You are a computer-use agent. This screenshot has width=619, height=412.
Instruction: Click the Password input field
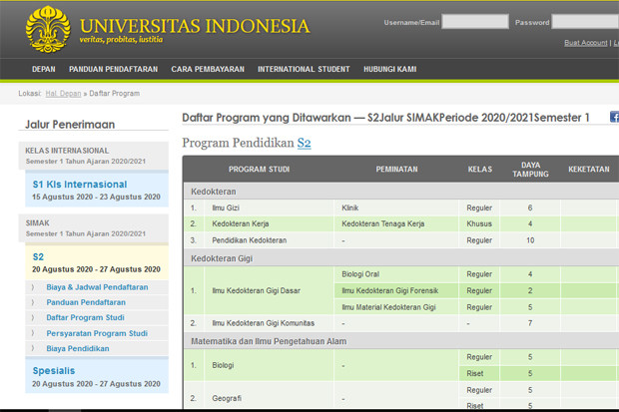click(x=585, y=22)
